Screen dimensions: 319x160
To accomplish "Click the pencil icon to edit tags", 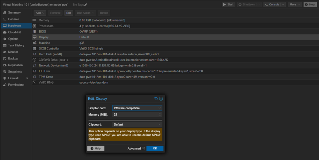I will tap(85, 4).
